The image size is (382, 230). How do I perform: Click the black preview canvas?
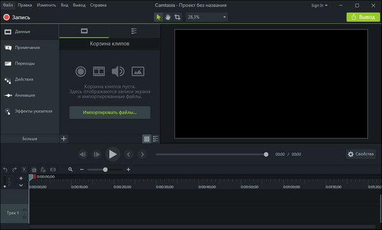point(271,84)
